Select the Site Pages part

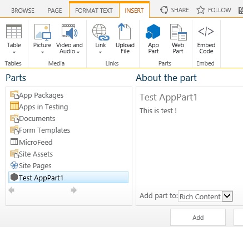[31, 165]
